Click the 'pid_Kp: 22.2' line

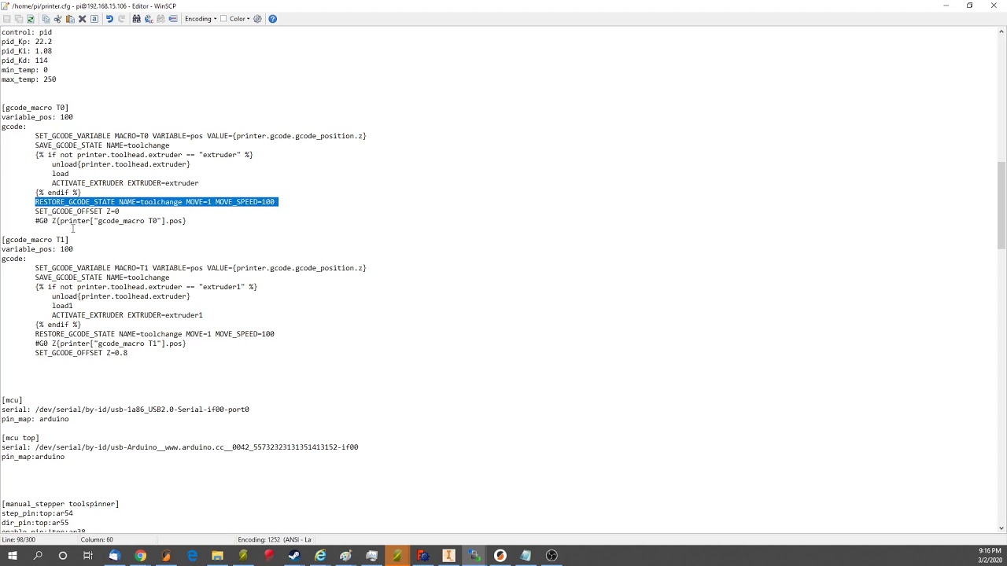pos(27,42)
